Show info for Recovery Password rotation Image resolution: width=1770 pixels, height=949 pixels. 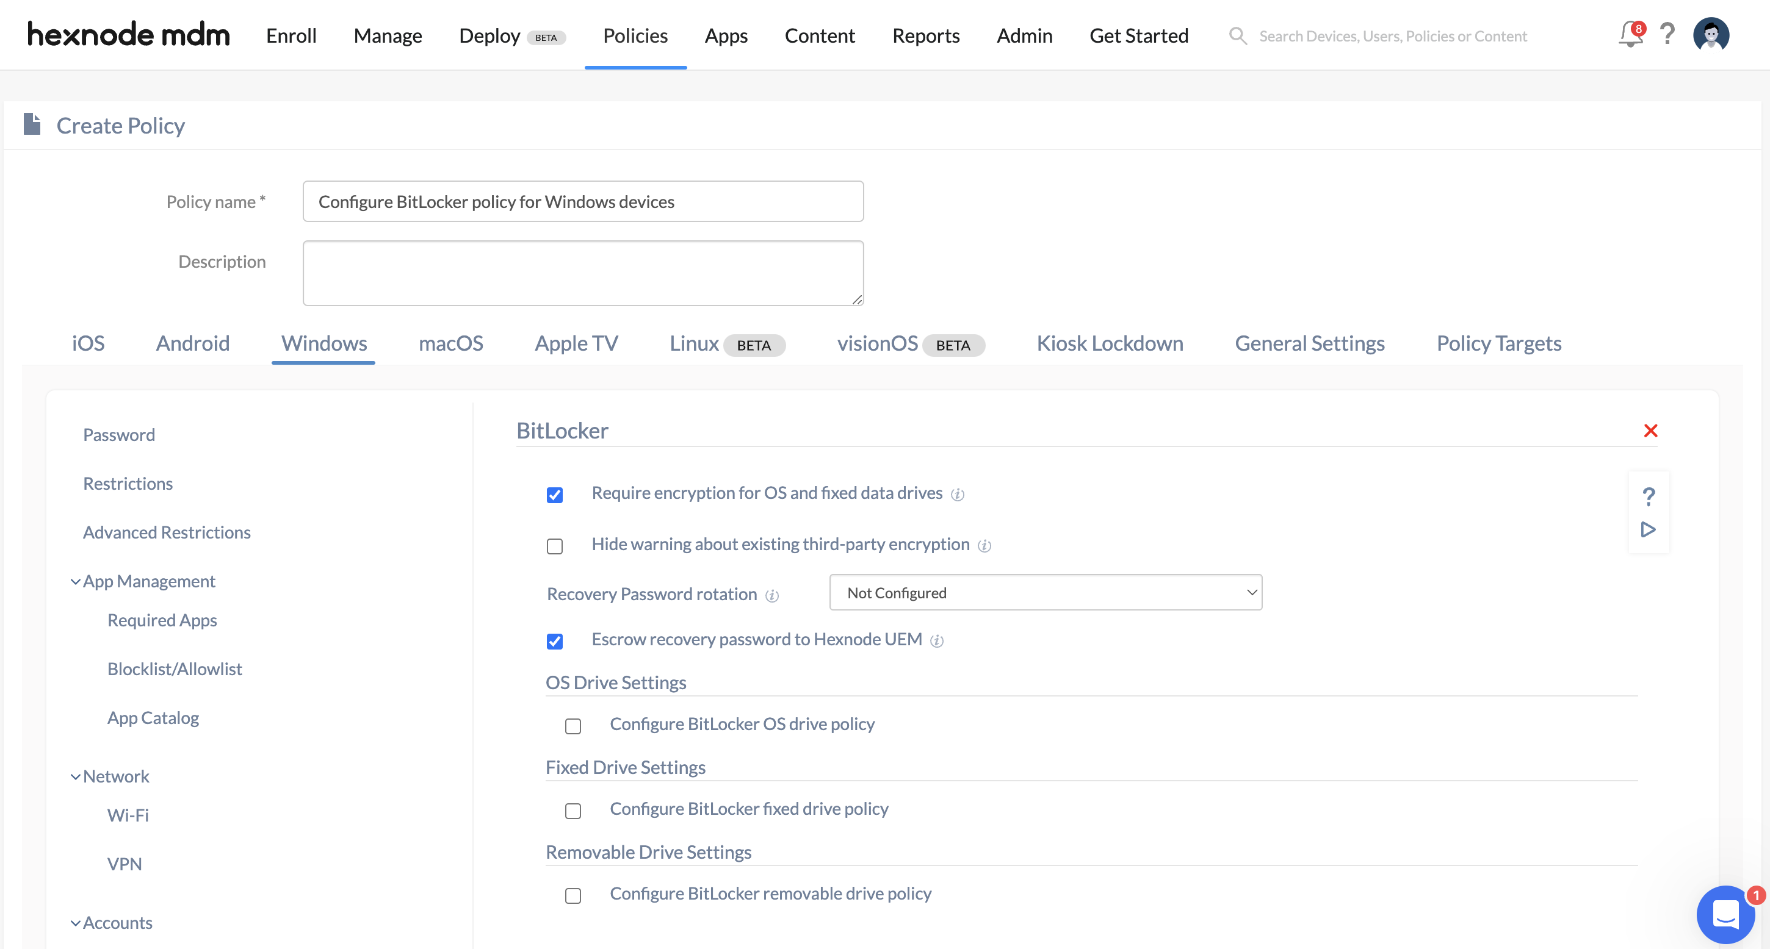click(x=771, y=596)
